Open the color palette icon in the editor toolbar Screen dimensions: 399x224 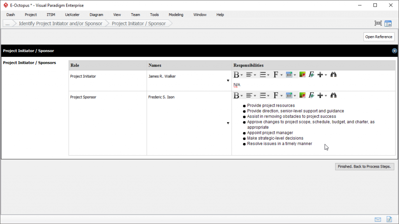(302, 95)
